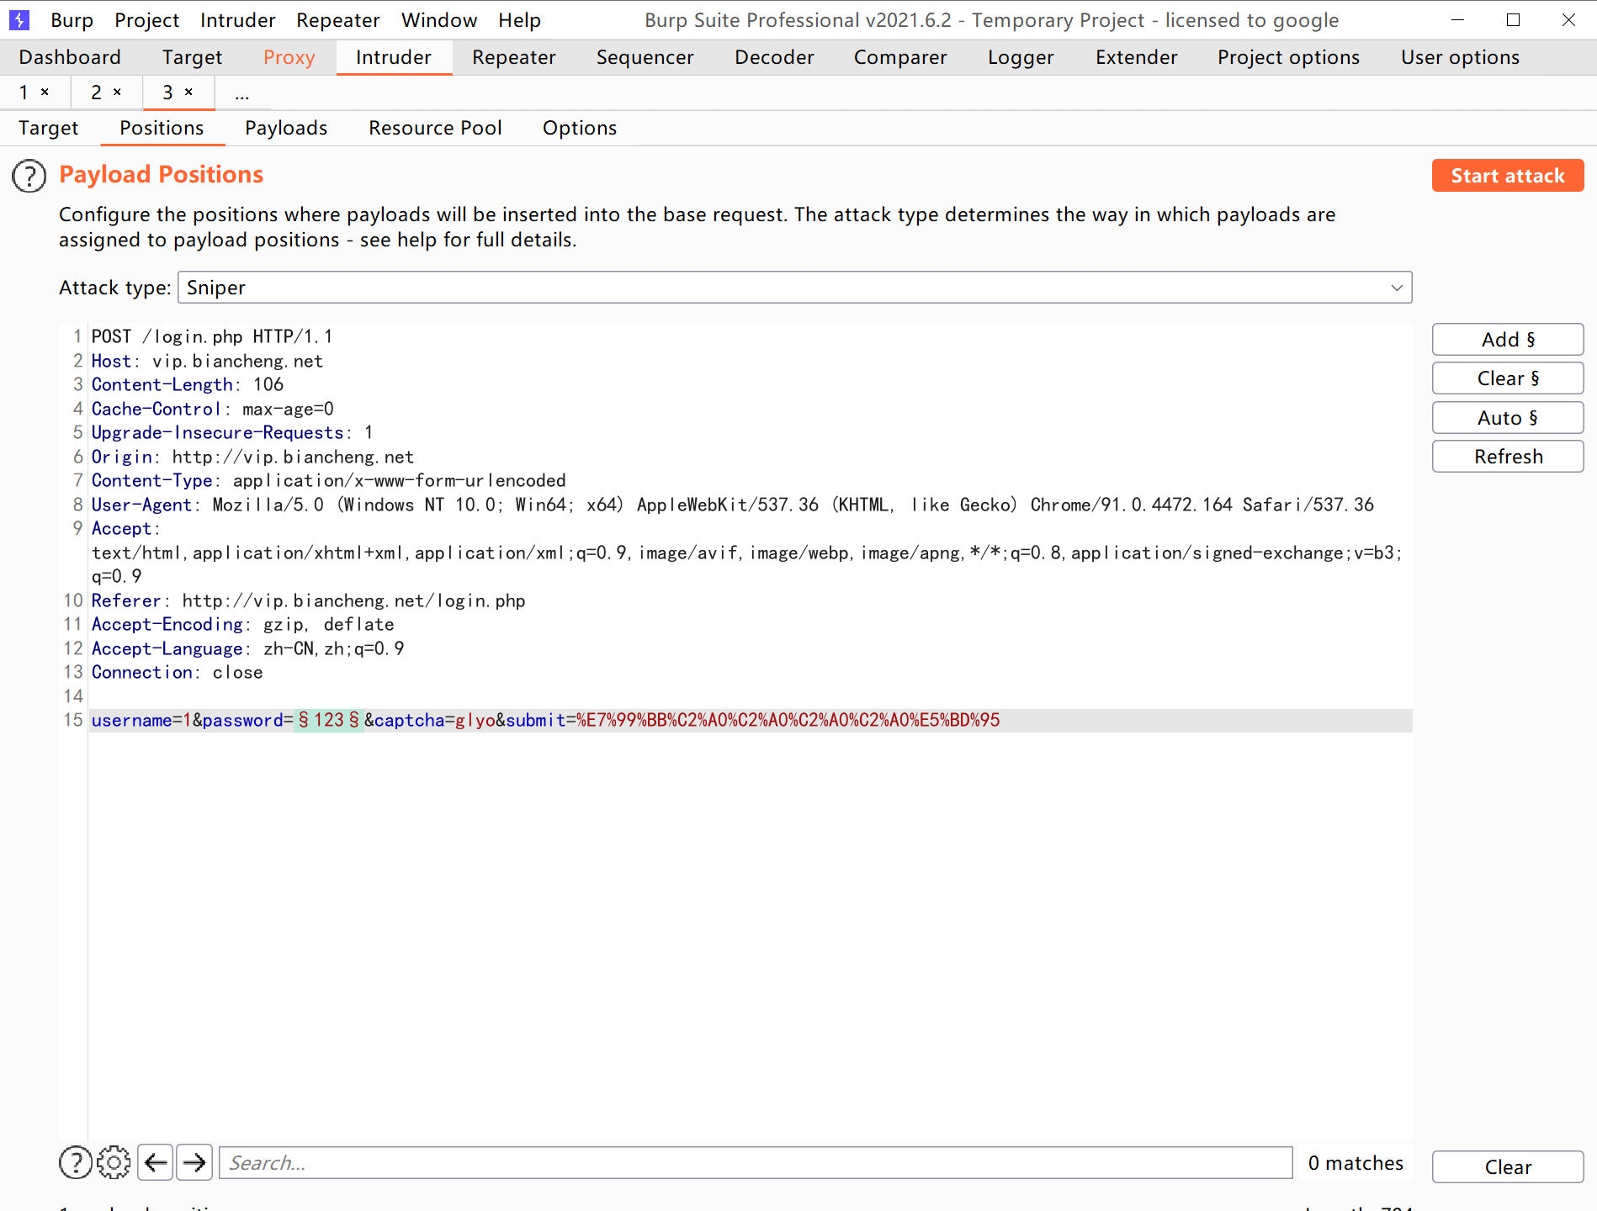Click the Clear search button
Image resolution: width=1597 pixels, height=1211 pixels.
pyautogui.click(x=1508, y=1166)
